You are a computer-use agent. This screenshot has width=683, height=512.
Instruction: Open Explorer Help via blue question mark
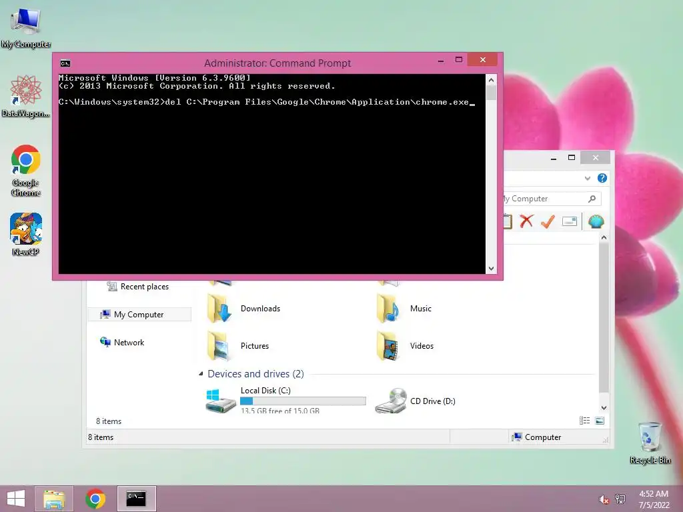point(602,178)
